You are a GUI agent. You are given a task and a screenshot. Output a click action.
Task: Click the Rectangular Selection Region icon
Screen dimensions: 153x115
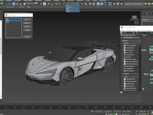click(x=6, y=4)
